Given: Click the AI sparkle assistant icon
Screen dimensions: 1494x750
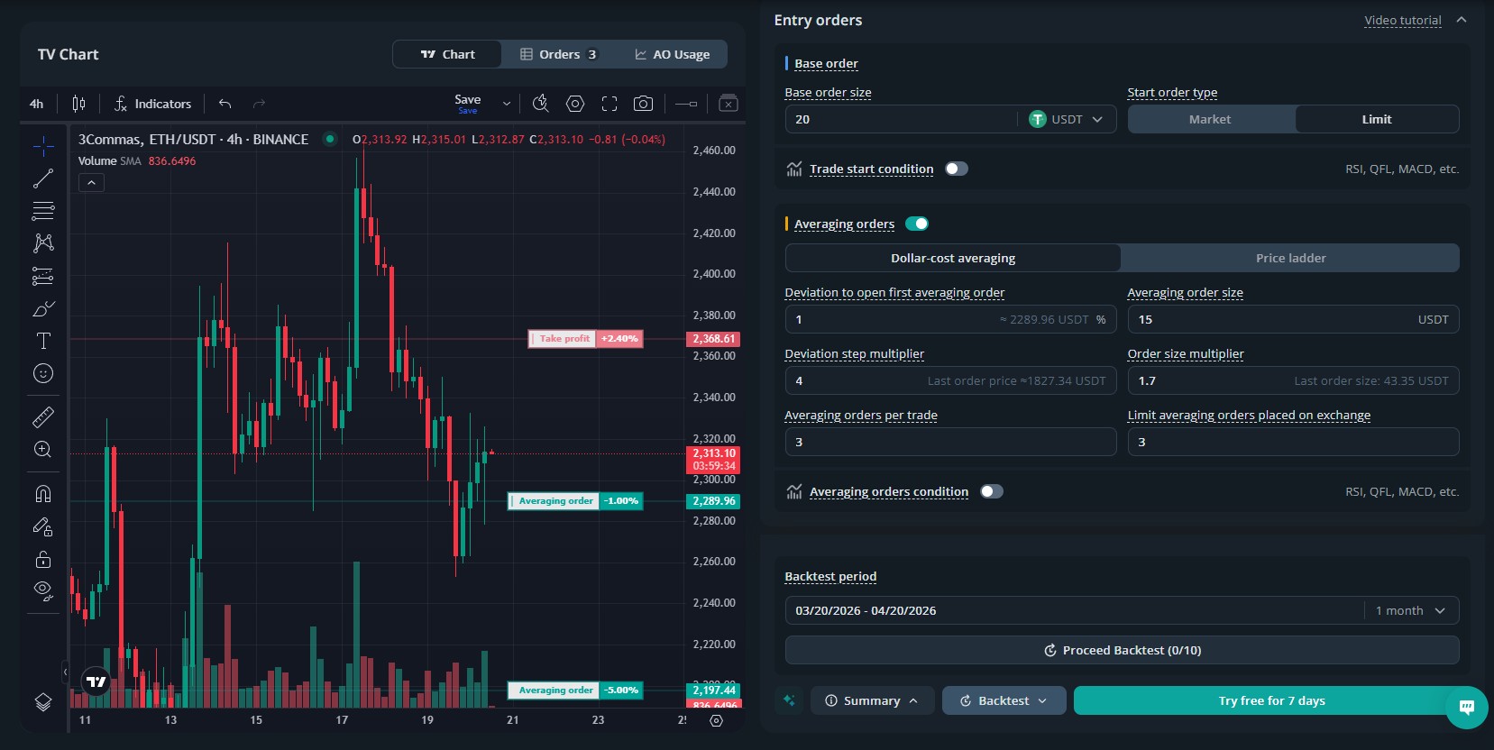Looking at the screenshot, I should (x=789, y=700).
